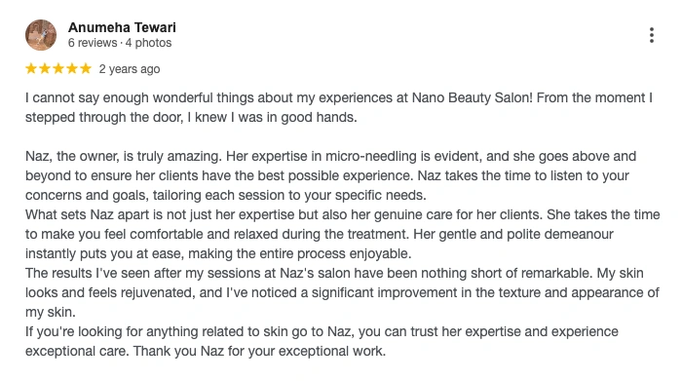682x381 pixels.
Task: Click Anumeha Tewari's profile avatar picture
Action: pyautogui.click(x=41, y=35)
